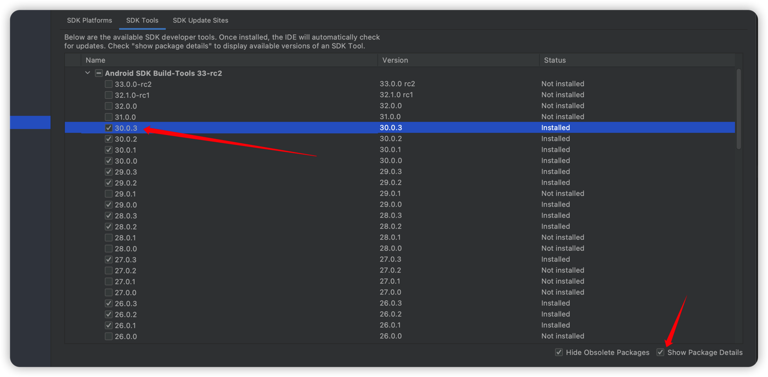
Task: Open the SDK Update Sites tab
Action: point(200,20)
